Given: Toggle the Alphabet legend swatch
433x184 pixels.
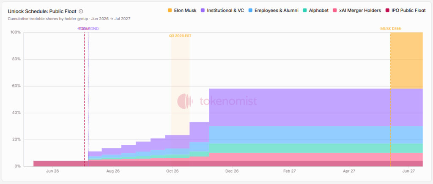Looking at the screenshot, I should (304, 11).
